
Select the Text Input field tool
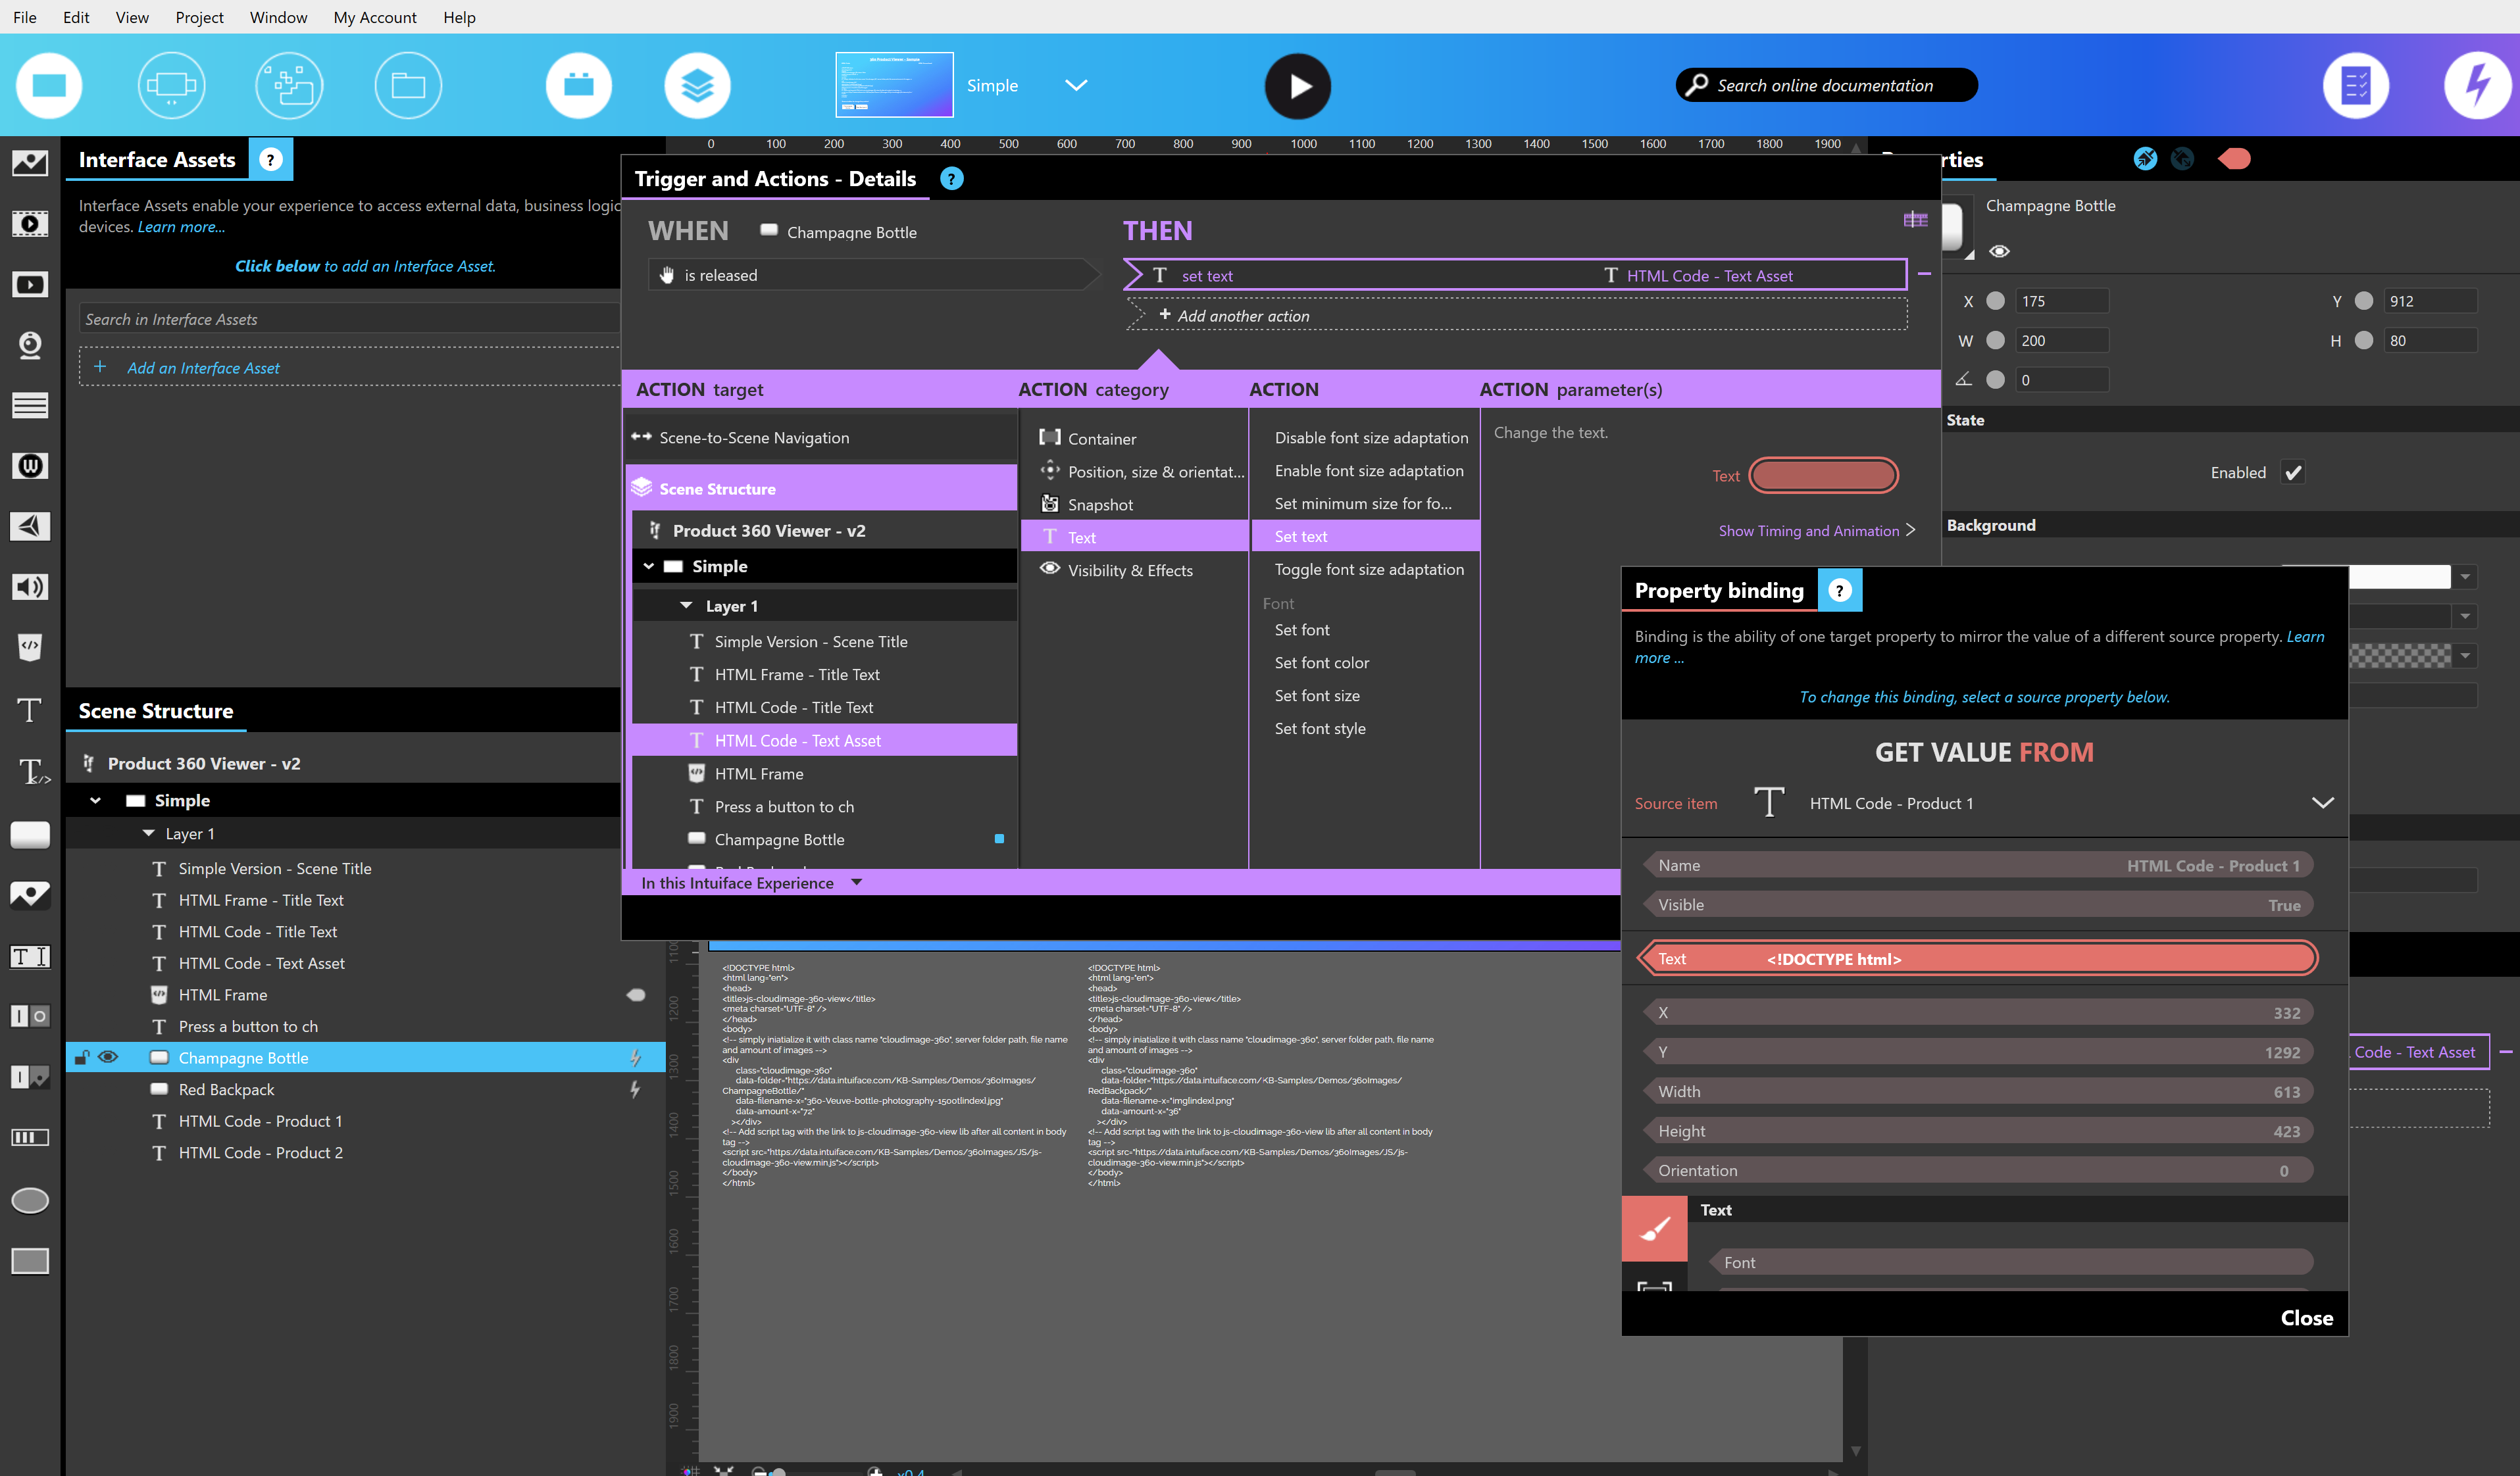pyautogui.click(x=30, y=956)
